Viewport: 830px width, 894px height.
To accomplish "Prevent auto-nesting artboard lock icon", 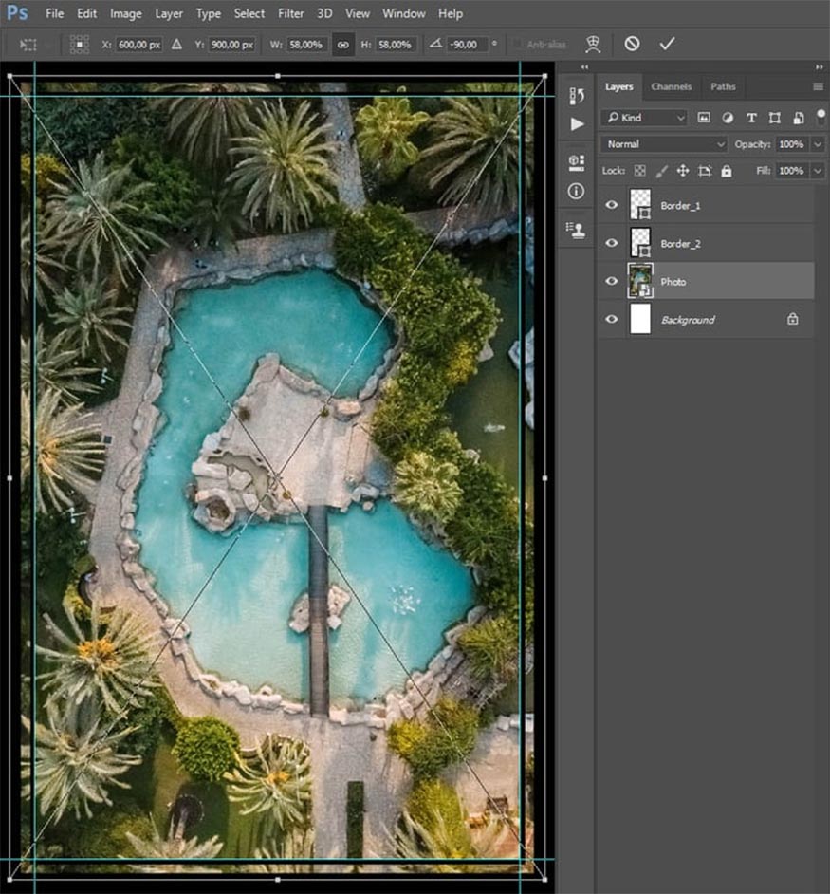I will [x=705, y=171].
